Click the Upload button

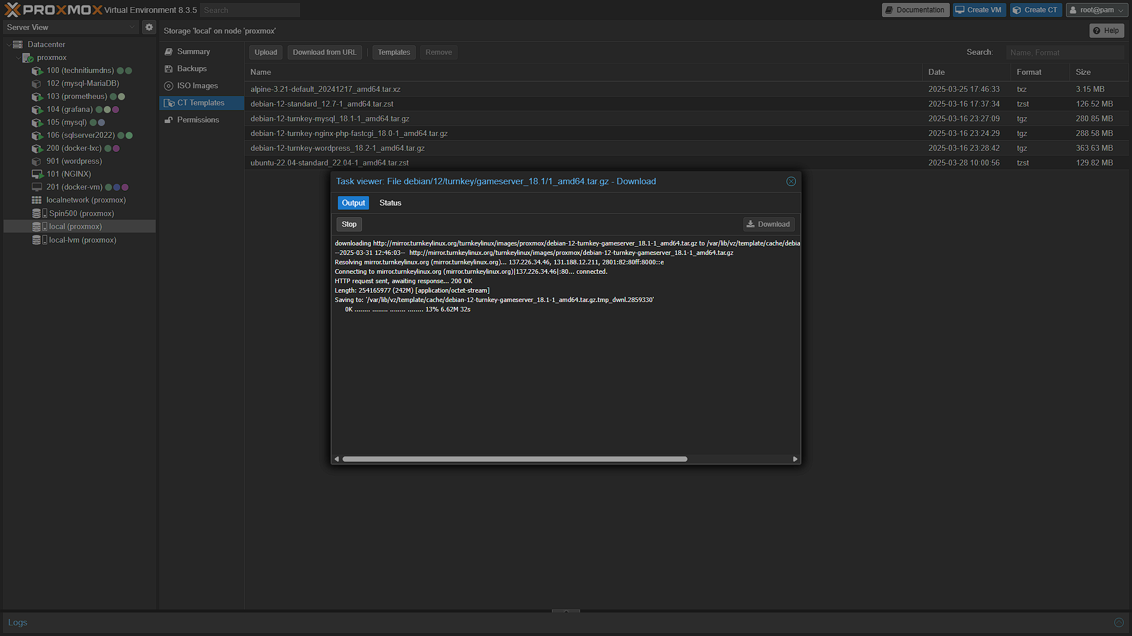click(266, 52)
